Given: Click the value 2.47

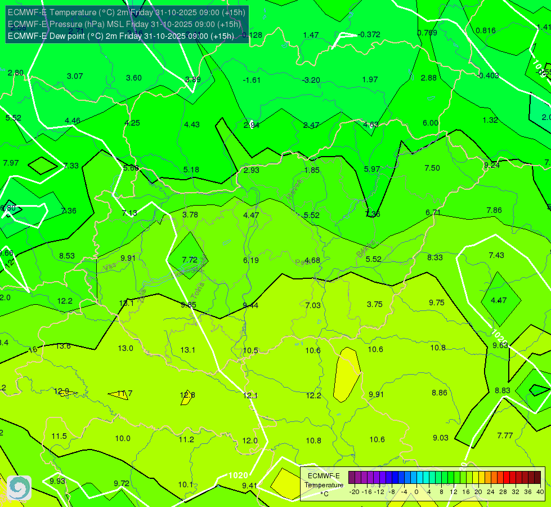Looking at the screenshot, I should [x=311, y=125].
